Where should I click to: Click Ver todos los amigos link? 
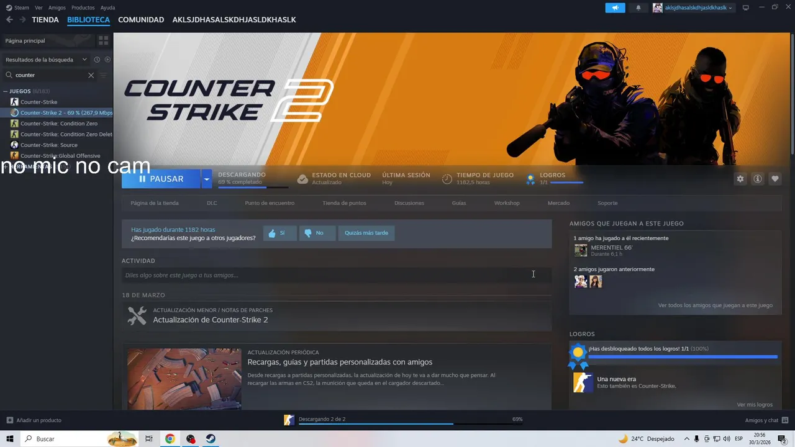(x=715, y=305)
